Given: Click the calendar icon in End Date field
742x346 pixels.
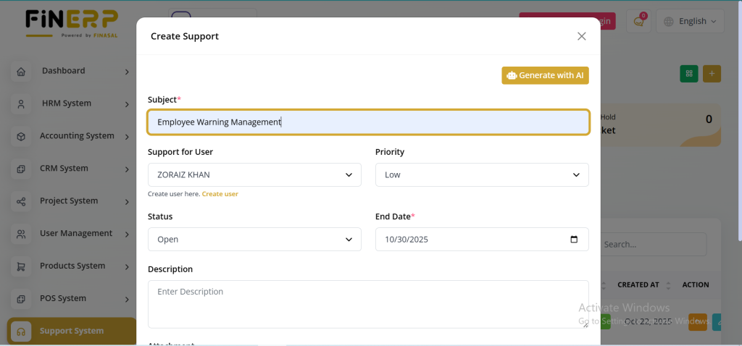Looking at the screenshot, I should [x=574, y=240].
